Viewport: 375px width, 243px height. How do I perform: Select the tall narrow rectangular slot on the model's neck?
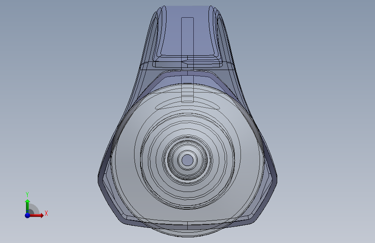pyautogui.click(x=188, y=59)
